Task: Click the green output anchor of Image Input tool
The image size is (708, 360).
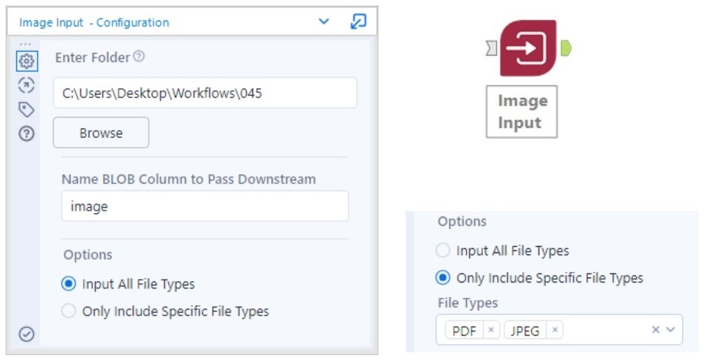Action: 566,48
